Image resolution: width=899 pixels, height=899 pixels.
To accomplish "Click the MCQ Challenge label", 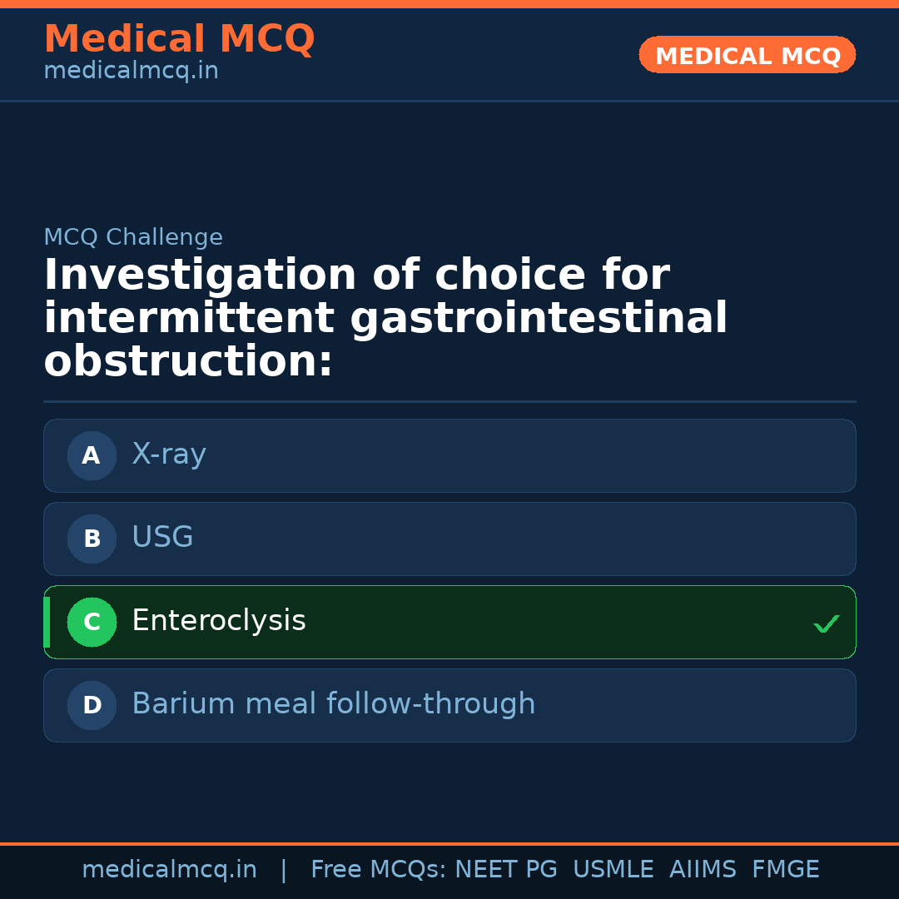I will [x=133, y=237].
